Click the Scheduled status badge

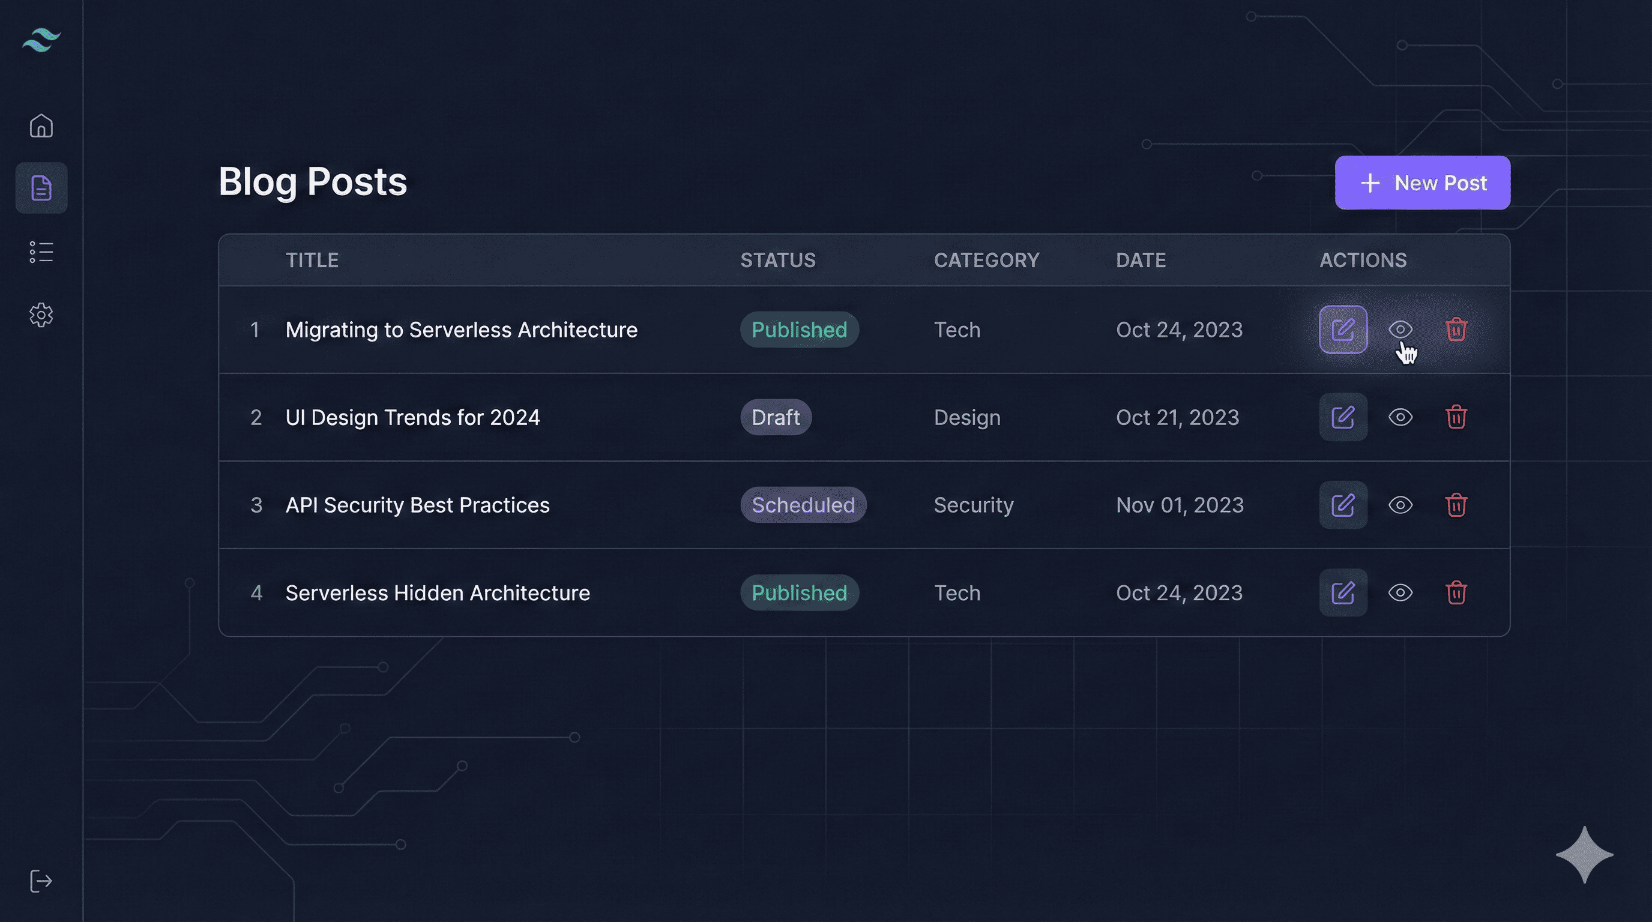(x=803, y=505)
